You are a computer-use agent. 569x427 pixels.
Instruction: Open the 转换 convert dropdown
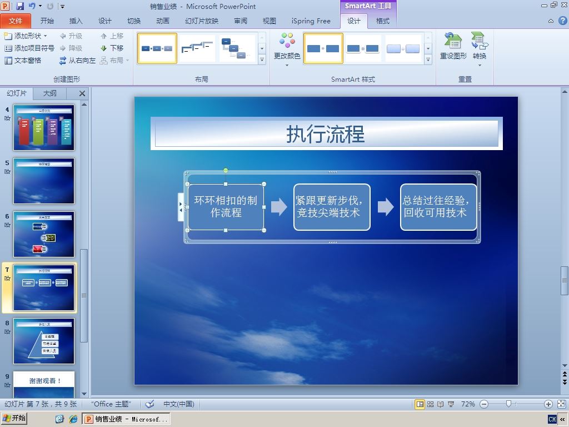pyautogui.click(x=480, y=50)
